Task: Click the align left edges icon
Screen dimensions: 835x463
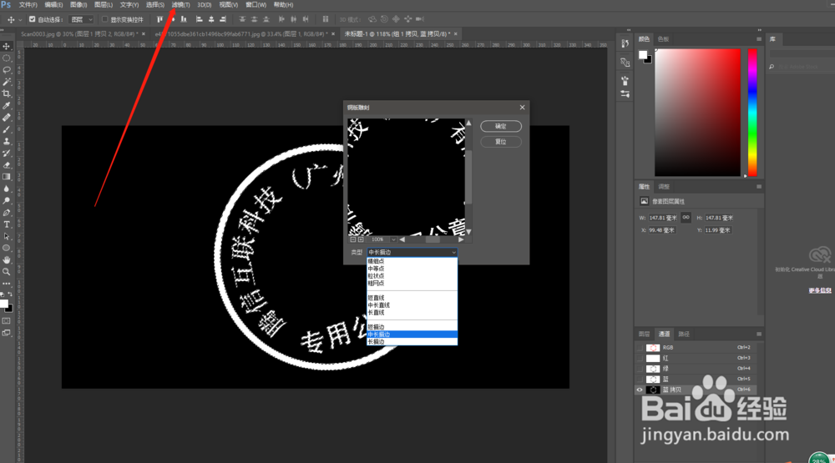Action: pyautogui.click(x=200, y=19)
